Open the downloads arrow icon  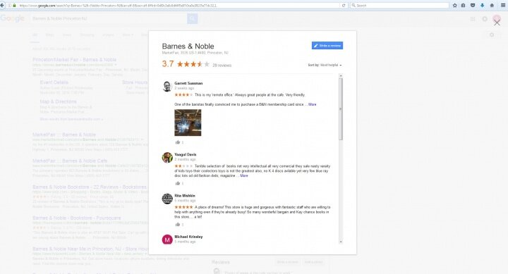(482, 6)
